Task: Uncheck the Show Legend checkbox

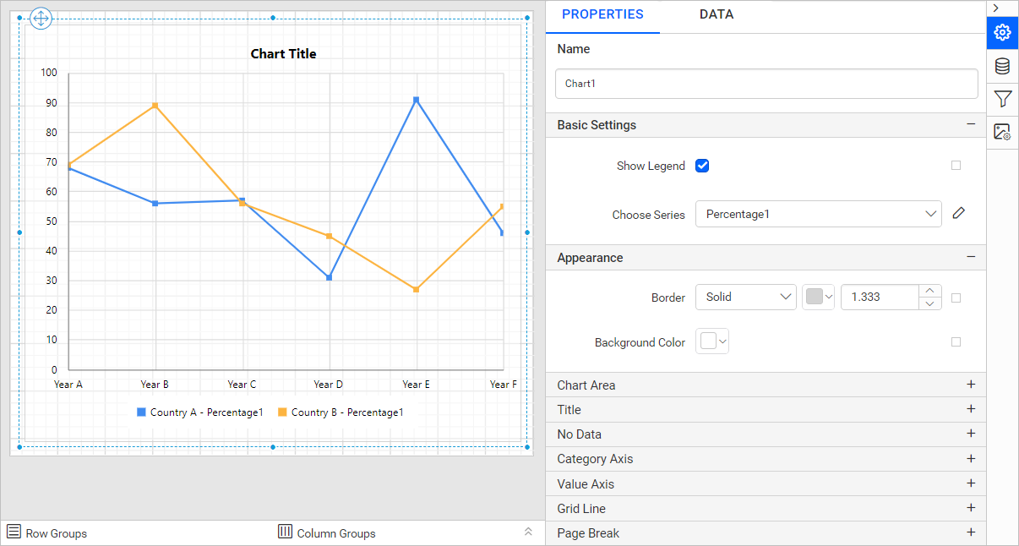Action: 702,166
